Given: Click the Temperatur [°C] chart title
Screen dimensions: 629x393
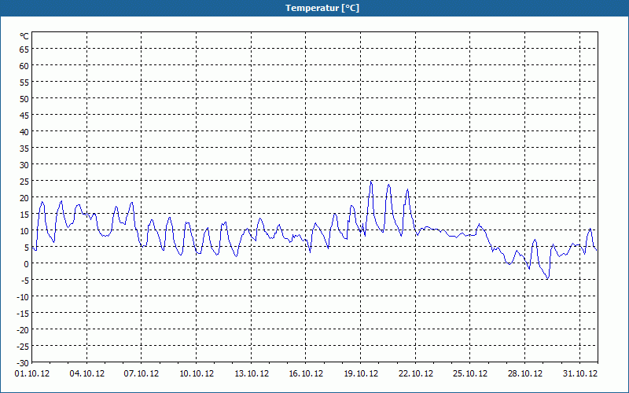Looking at the screenshot, I should point(322,8).
